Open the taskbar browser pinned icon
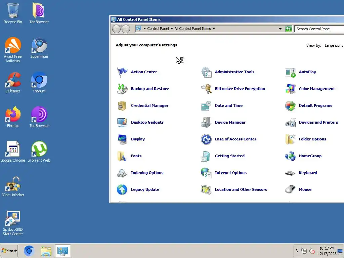The height and width of the screenshot is (258, 344). 29,251
